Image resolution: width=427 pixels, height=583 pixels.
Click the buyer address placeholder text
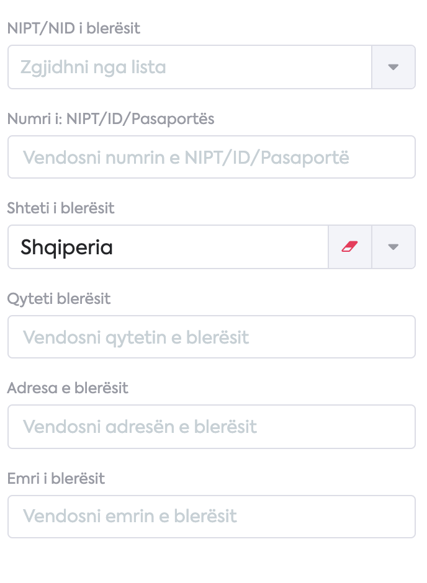pyautogui.click(x=140, y=427)
